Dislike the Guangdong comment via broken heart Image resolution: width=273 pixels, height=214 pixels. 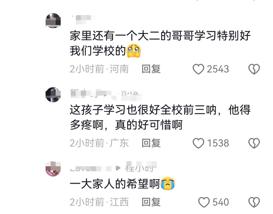point(254,143)
